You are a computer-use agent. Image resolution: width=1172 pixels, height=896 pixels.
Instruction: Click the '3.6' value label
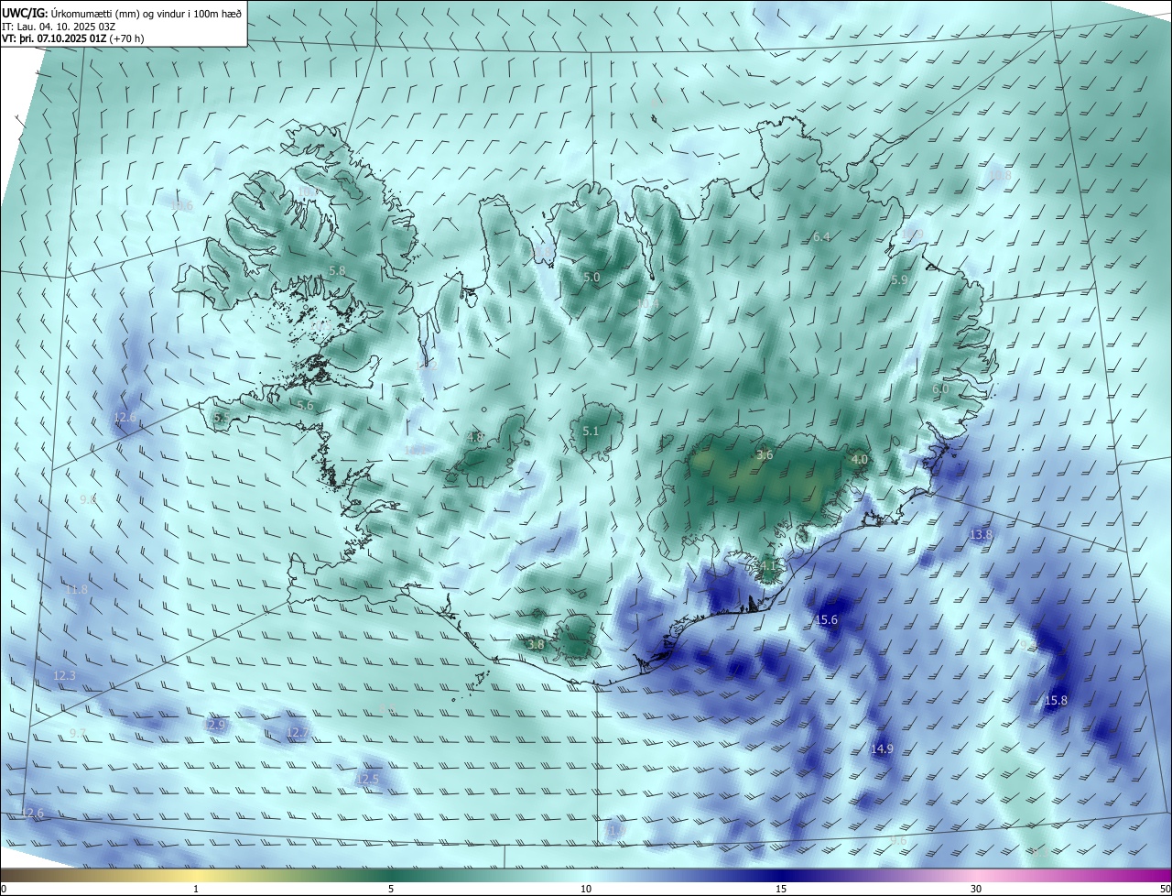tap(765, 455)
